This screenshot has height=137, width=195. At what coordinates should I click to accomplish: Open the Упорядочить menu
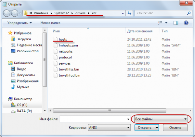19,23
